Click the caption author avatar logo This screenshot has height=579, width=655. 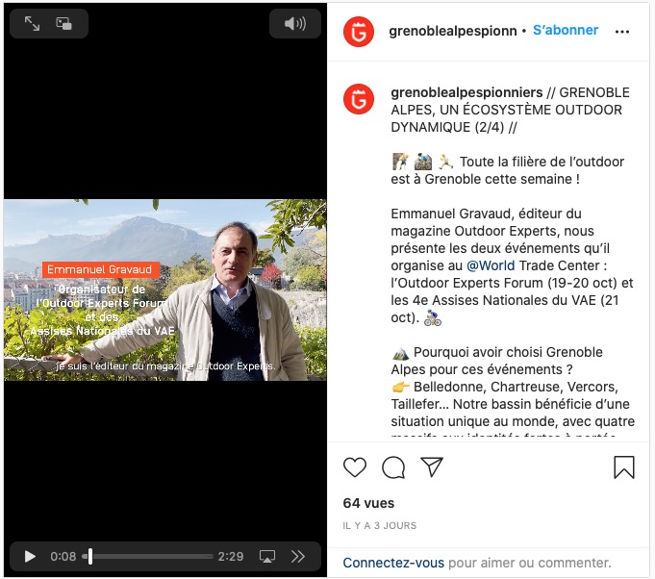(359, 99)
